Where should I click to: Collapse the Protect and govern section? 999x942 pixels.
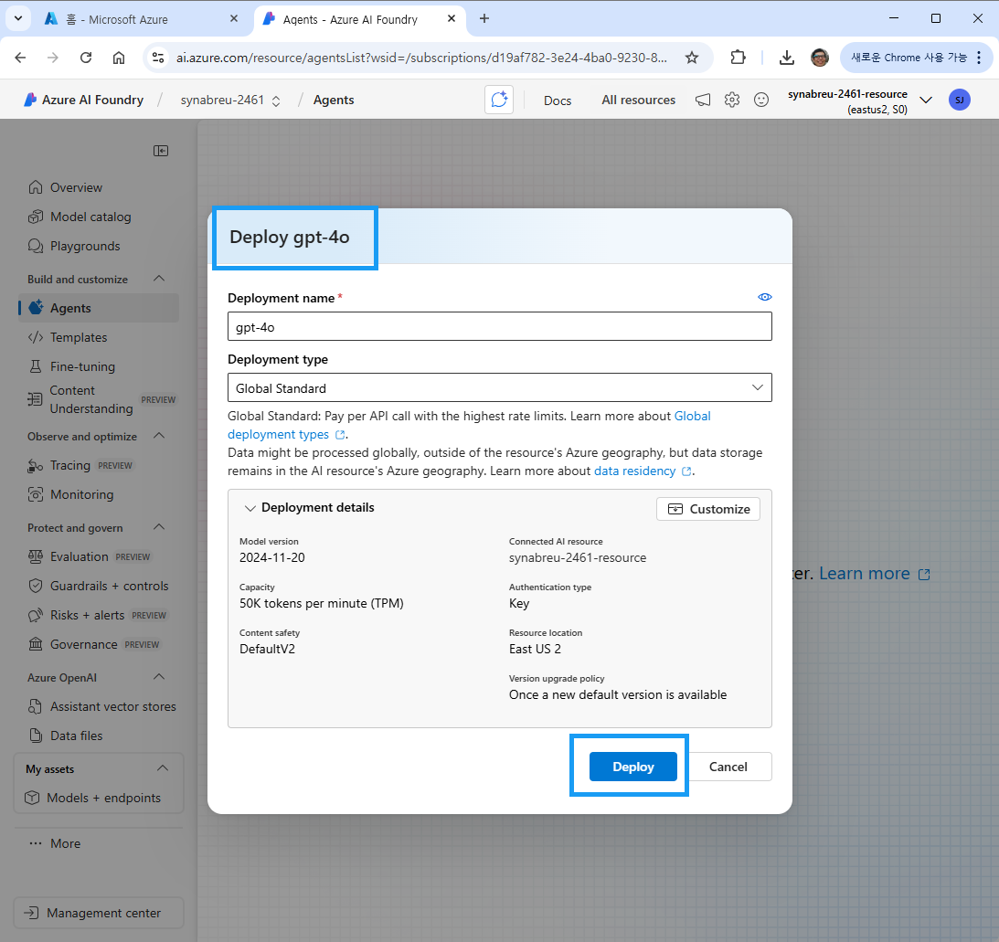pos(159,526)
